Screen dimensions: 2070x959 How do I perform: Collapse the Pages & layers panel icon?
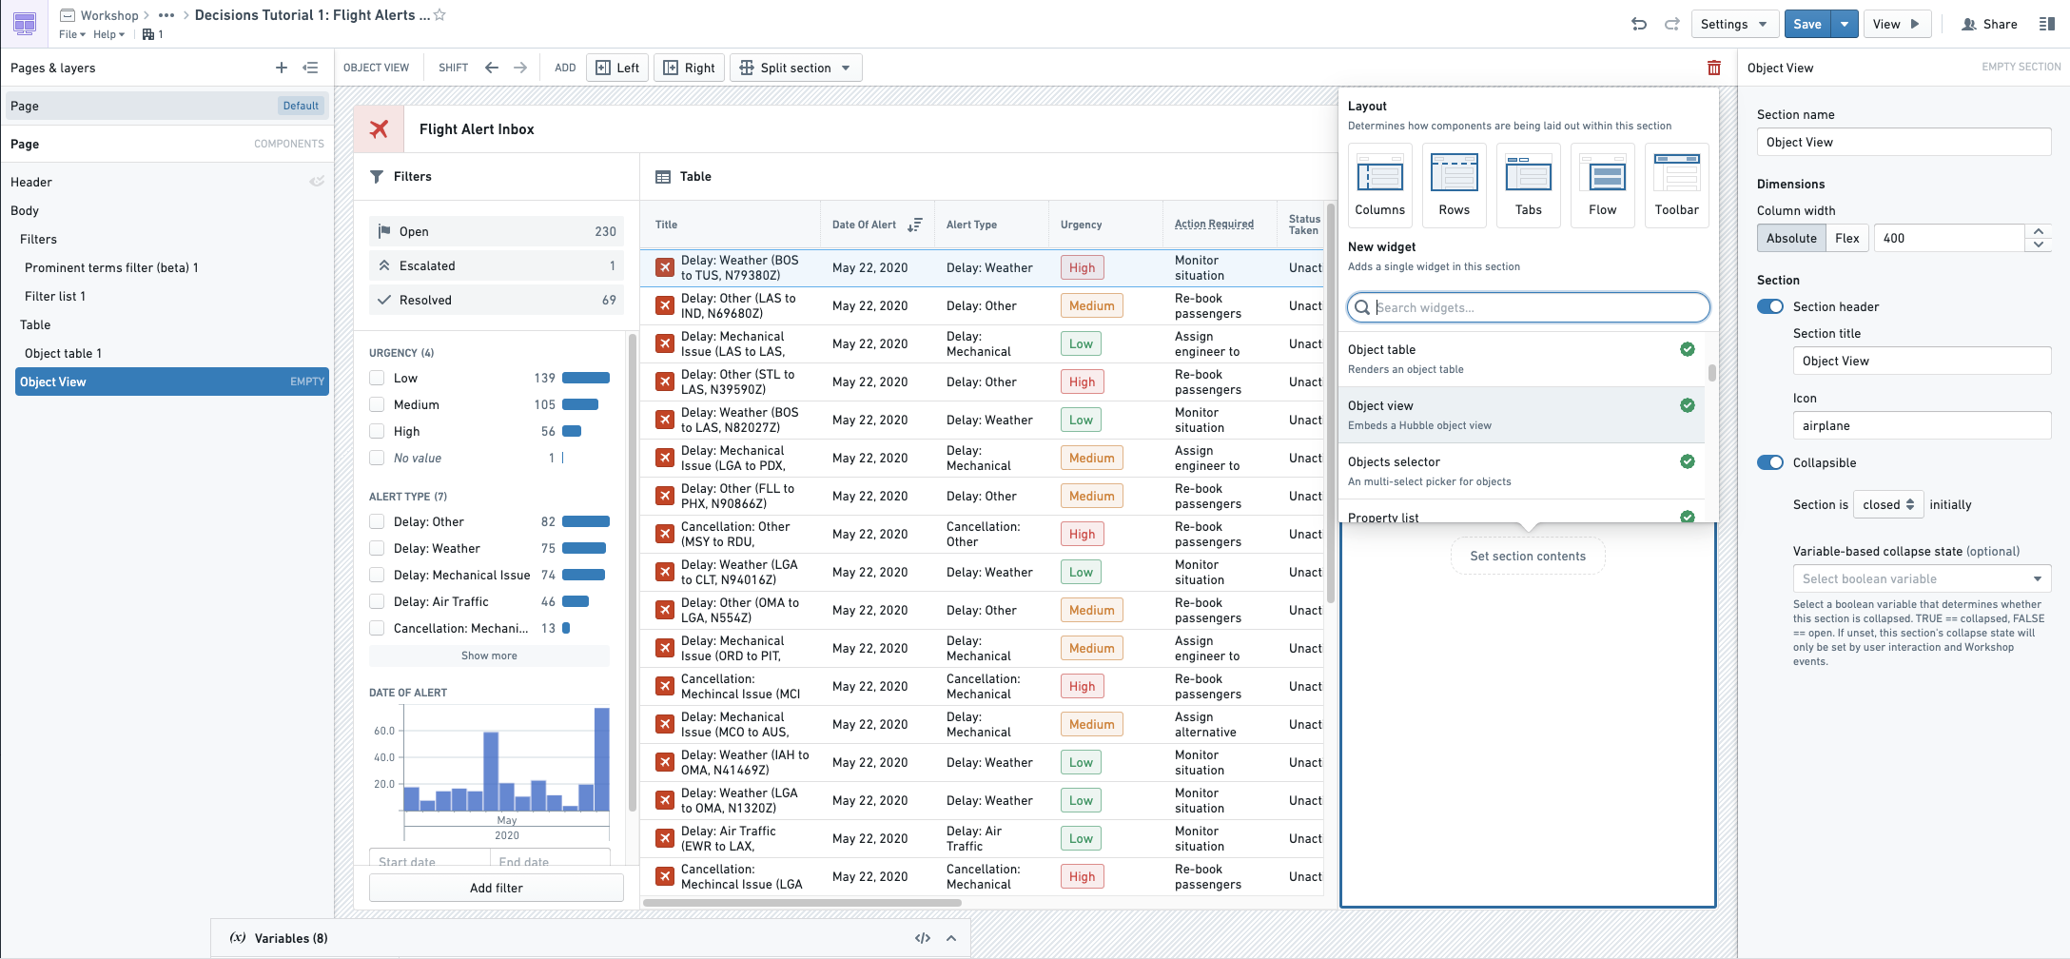pyautogui.click(x=310, y=68)
